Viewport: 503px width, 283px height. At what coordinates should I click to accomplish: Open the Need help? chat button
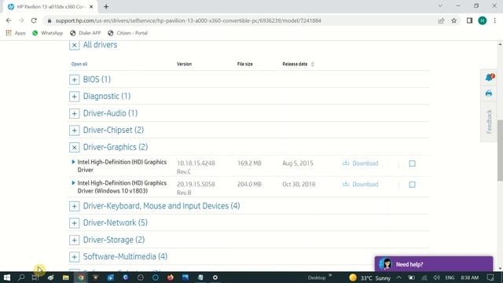(434, 264)
